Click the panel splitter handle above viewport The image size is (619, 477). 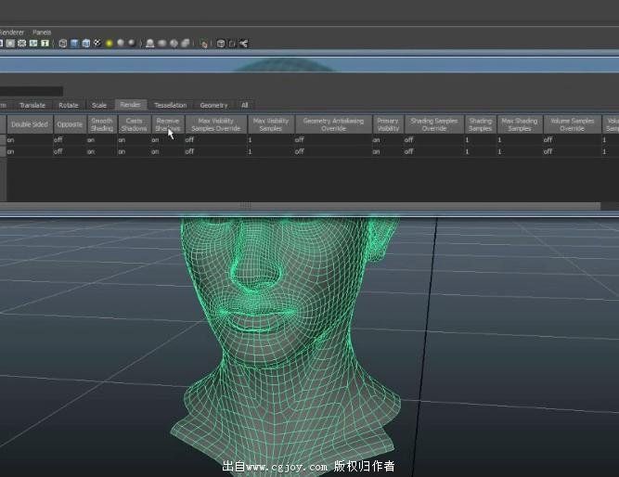tap(246, 206)
